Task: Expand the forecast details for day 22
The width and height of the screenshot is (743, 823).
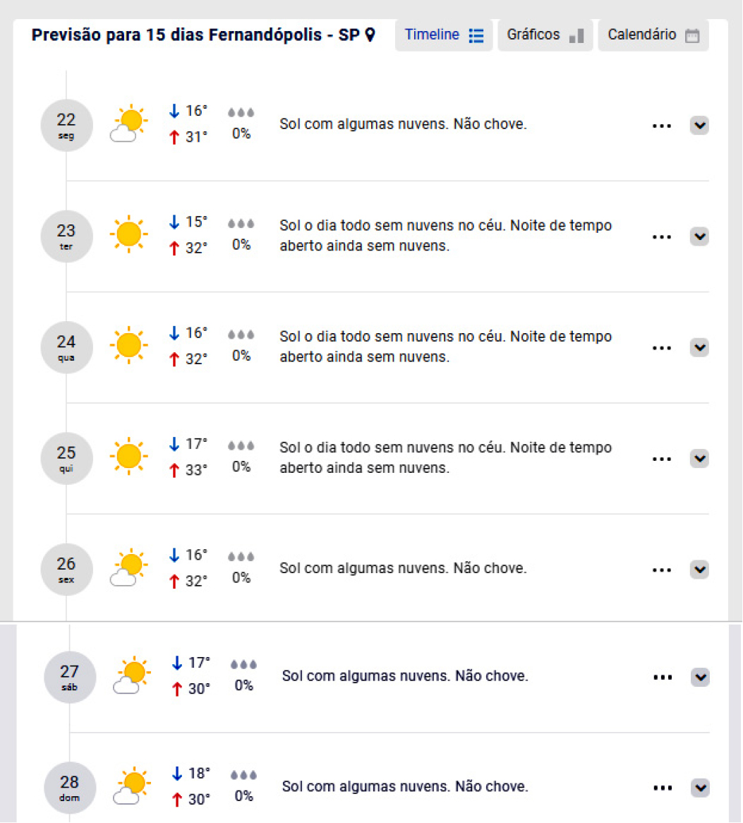Action: point(699,126)
